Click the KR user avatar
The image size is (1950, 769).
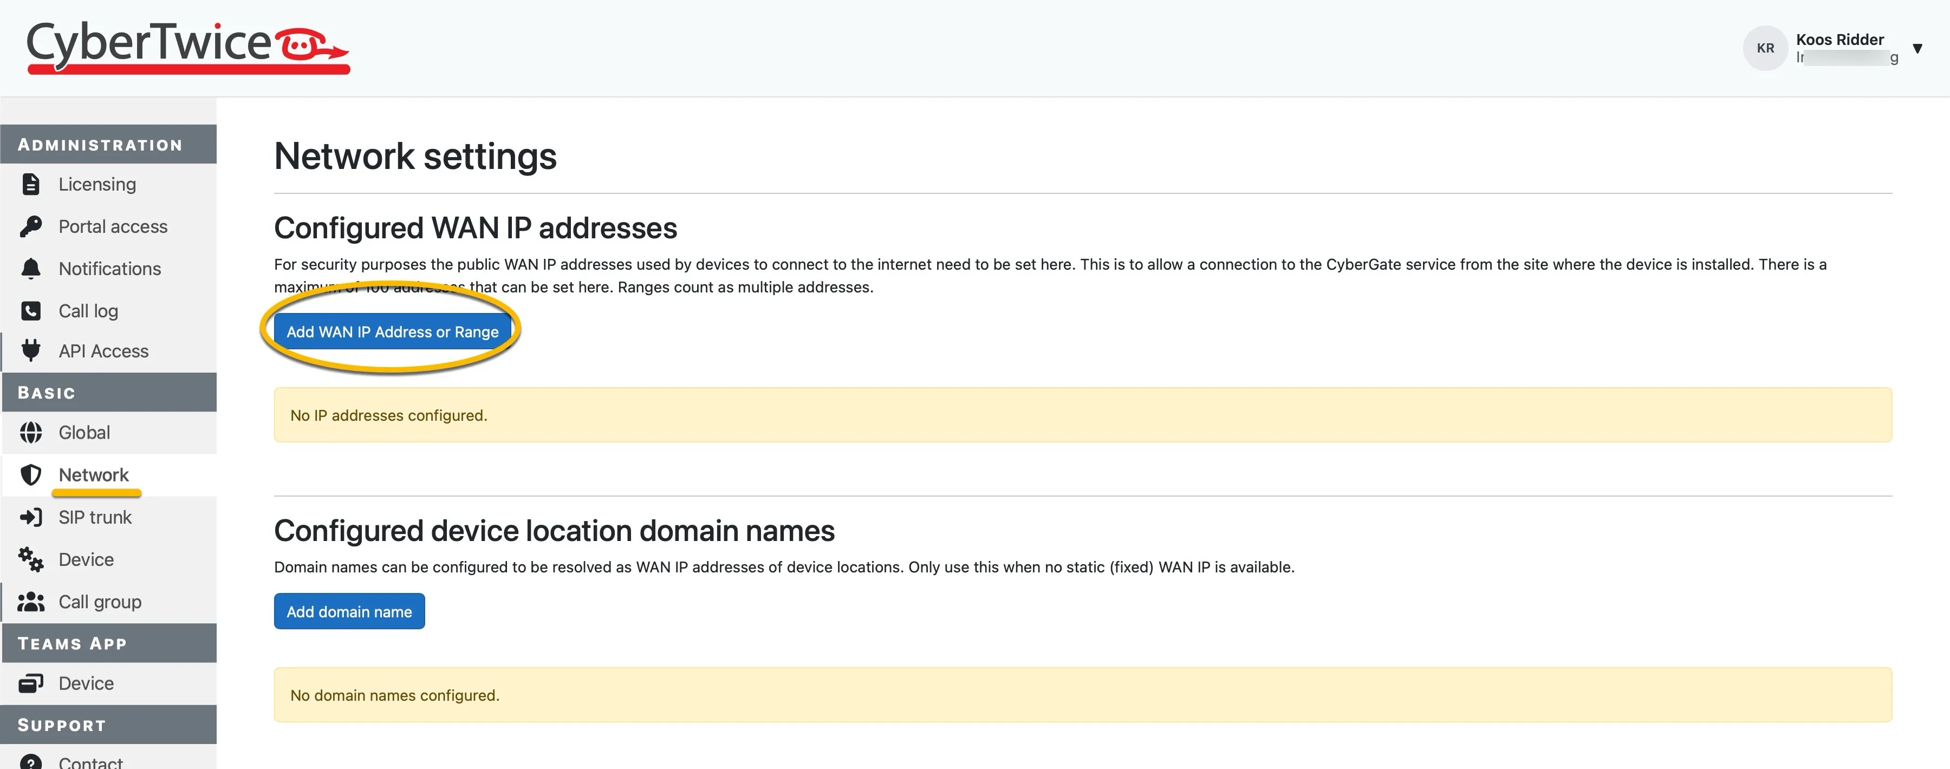coord(1765,48)
